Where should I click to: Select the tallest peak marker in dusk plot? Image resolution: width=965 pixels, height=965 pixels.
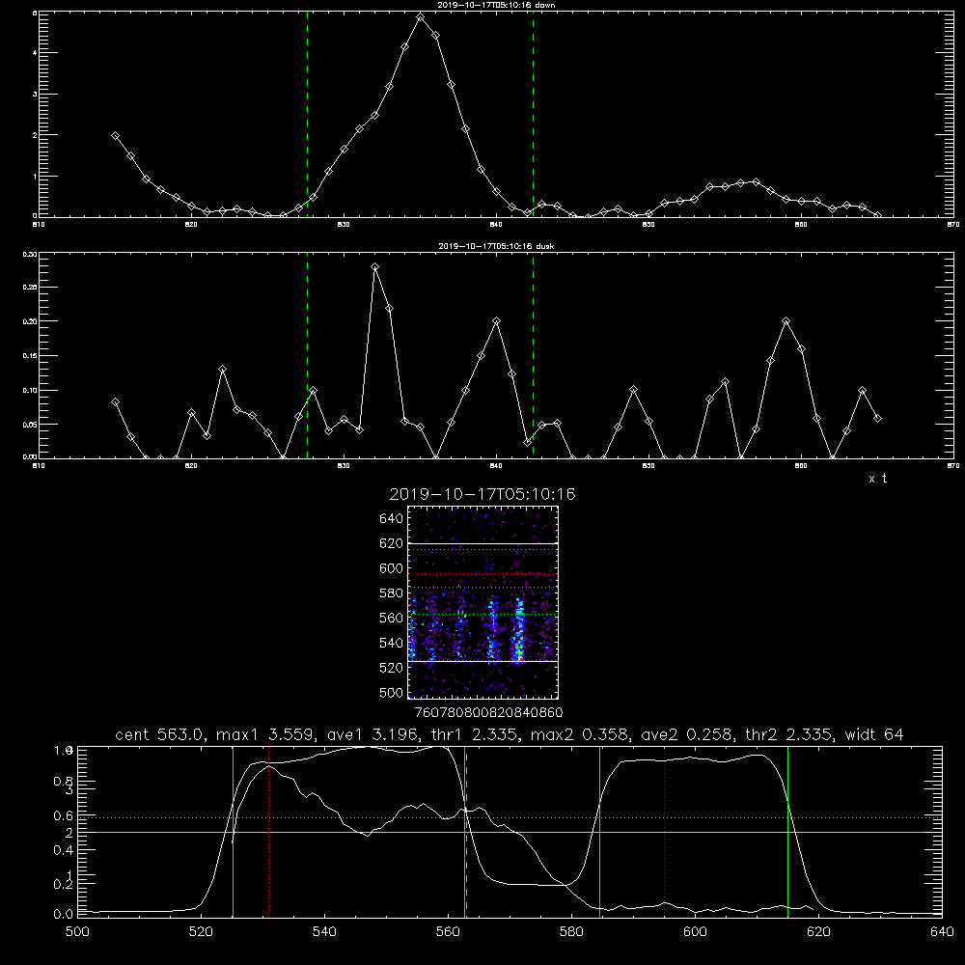374,267
